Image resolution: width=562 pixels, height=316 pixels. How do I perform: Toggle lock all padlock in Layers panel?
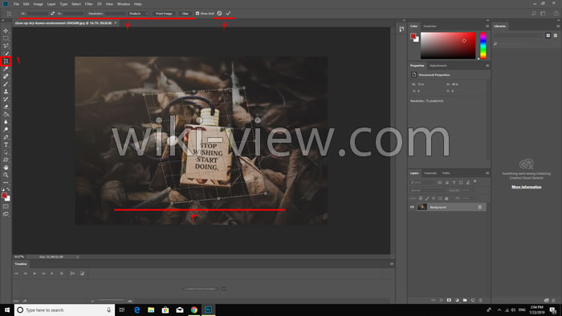tap(446, 198)
